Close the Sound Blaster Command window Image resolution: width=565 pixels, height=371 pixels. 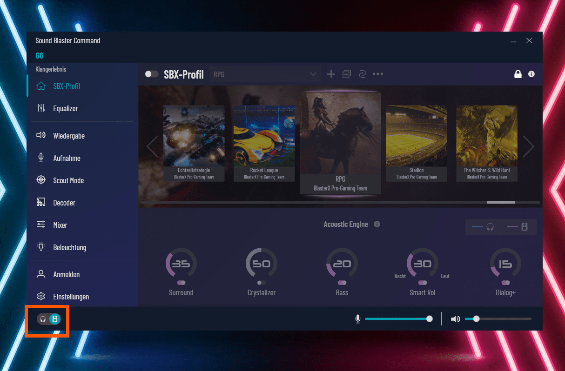[x=529, y=41]
